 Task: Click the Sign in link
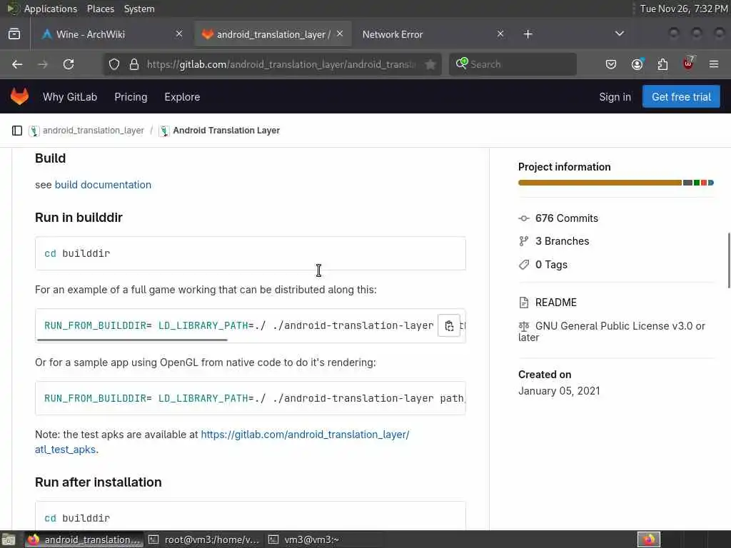615,97
